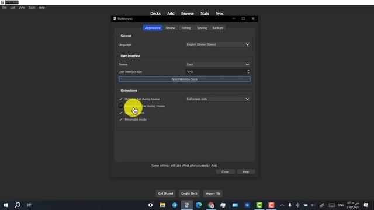
Task: Switch to the Editing tab
Action: (x=186, y=28)
